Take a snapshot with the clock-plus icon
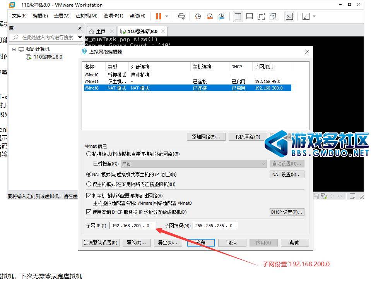Screen dimensions: 371x288 pos(198,16)
